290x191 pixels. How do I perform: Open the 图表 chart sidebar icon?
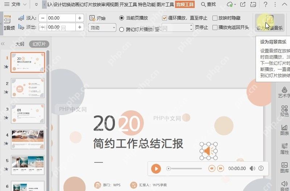coord(285,130)
